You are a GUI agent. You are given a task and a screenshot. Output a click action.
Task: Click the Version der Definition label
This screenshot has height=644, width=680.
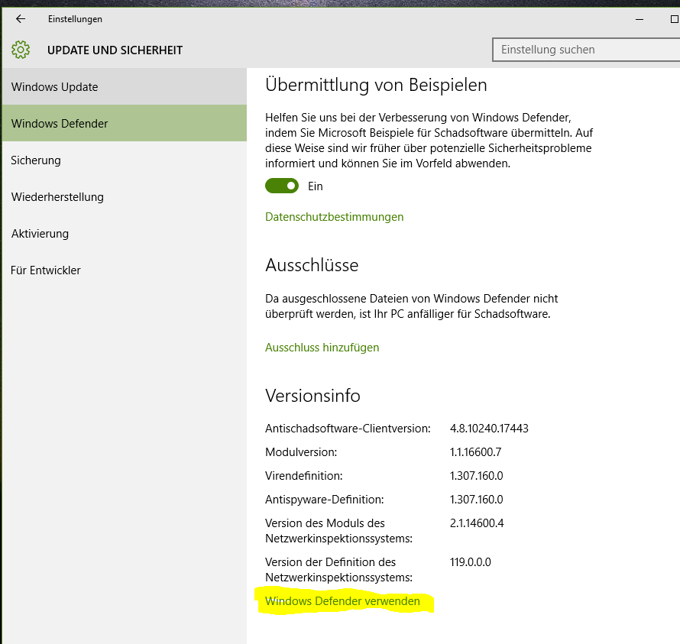pyautogui.click(x=338, y=570)
